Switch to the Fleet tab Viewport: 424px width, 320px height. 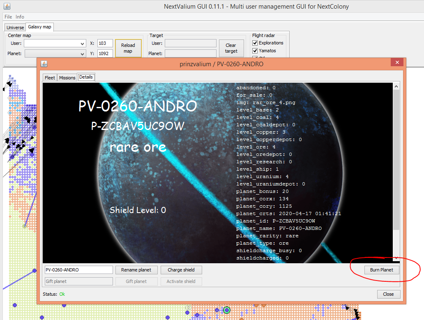[50, 77]
